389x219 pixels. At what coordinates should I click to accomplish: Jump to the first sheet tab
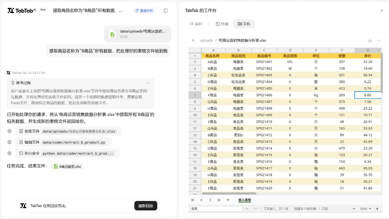click(x=193, y=200)
